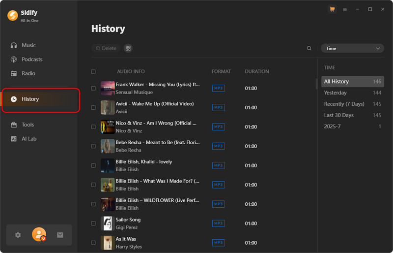Select the Sailor Song title text
393x253 pixels.
click(128, 220)
